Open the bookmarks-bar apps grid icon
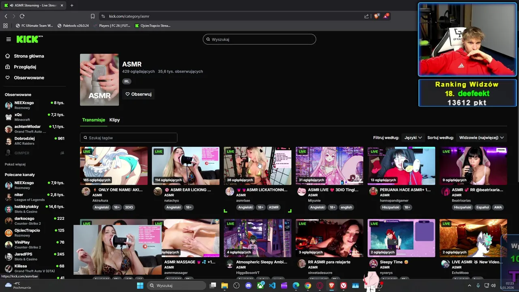Image resolution: width=519 pixels, height=292 pixels. (5, 26)
